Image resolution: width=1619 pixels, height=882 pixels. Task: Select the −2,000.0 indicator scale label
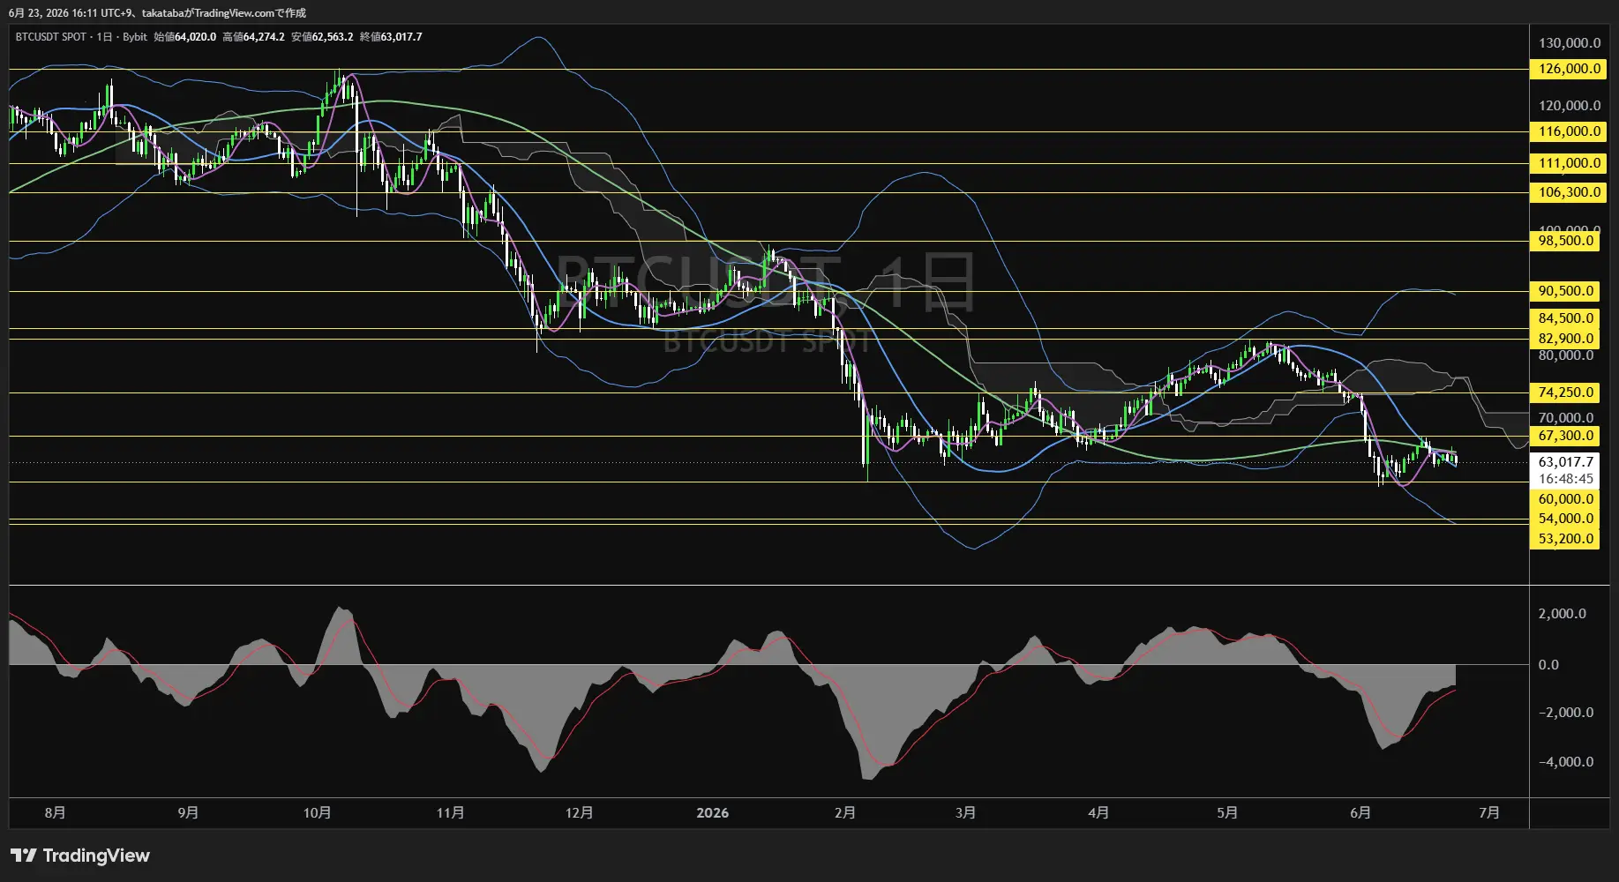point(1565,713)
